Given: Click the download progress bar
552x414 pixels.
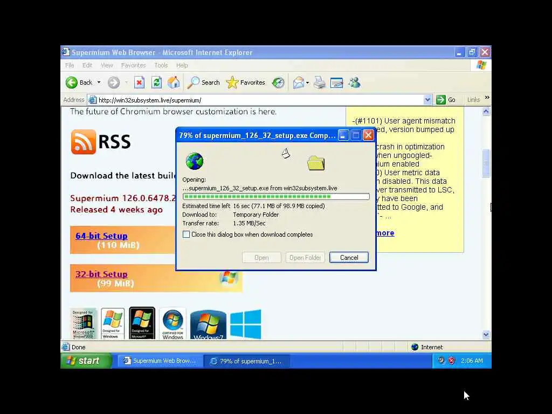Looking at the screenshot, I should [x=276, y=196].
